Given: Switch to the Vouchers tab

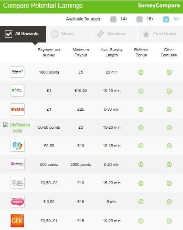Looking at the screenshot, I should click(x=114, y=34).
